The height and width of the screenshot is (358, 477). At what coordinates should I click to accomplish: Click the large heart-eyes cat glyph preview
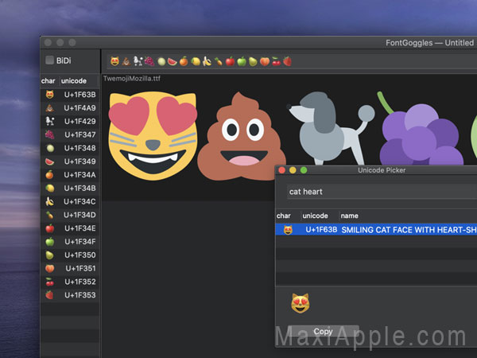point(153,136)
